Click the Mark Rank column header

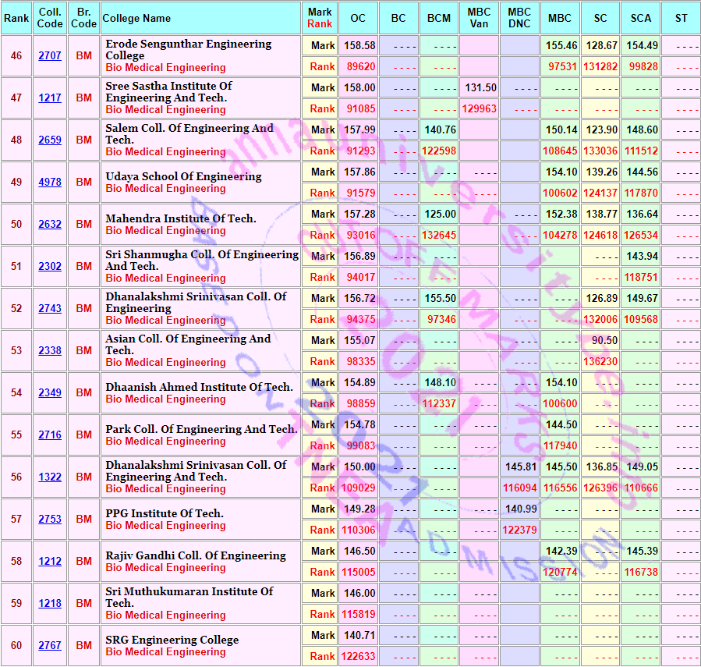pyautogui.click(x=320, y=18)
